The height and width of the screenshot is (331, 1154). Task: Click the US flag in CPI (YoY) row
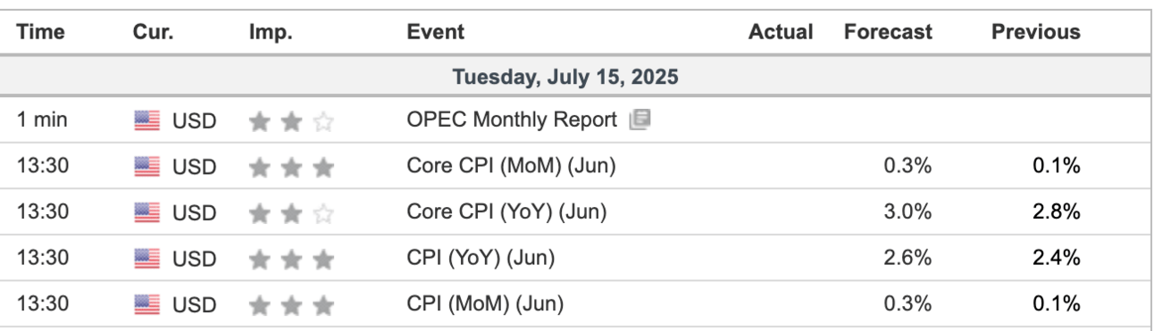click(x=147, y=259)
